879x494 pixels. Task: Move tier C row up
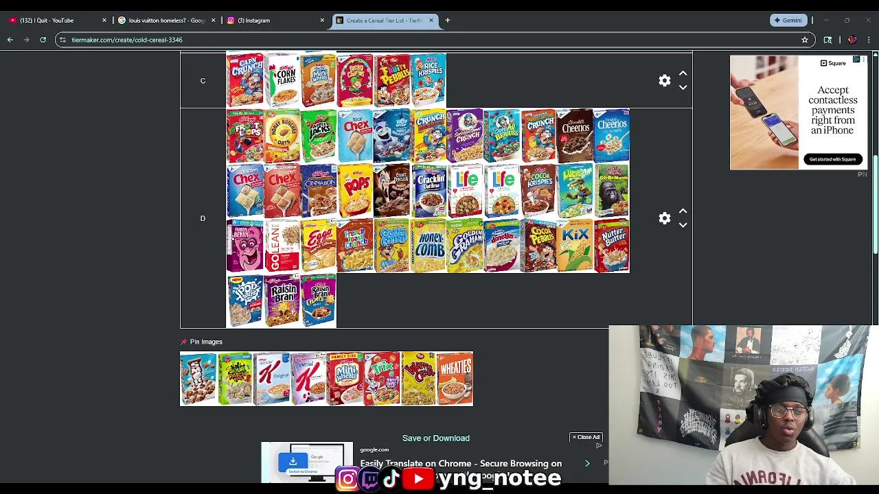pyautogui.click(x=683, y=73)
